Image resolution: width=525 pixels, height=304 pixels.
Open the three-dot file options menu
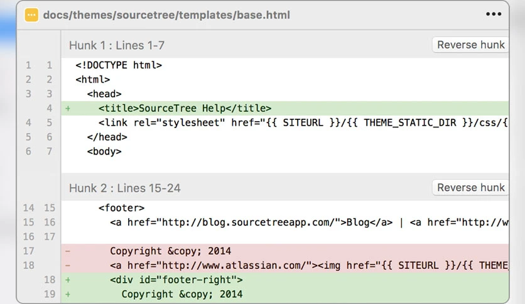coord(494,14)
